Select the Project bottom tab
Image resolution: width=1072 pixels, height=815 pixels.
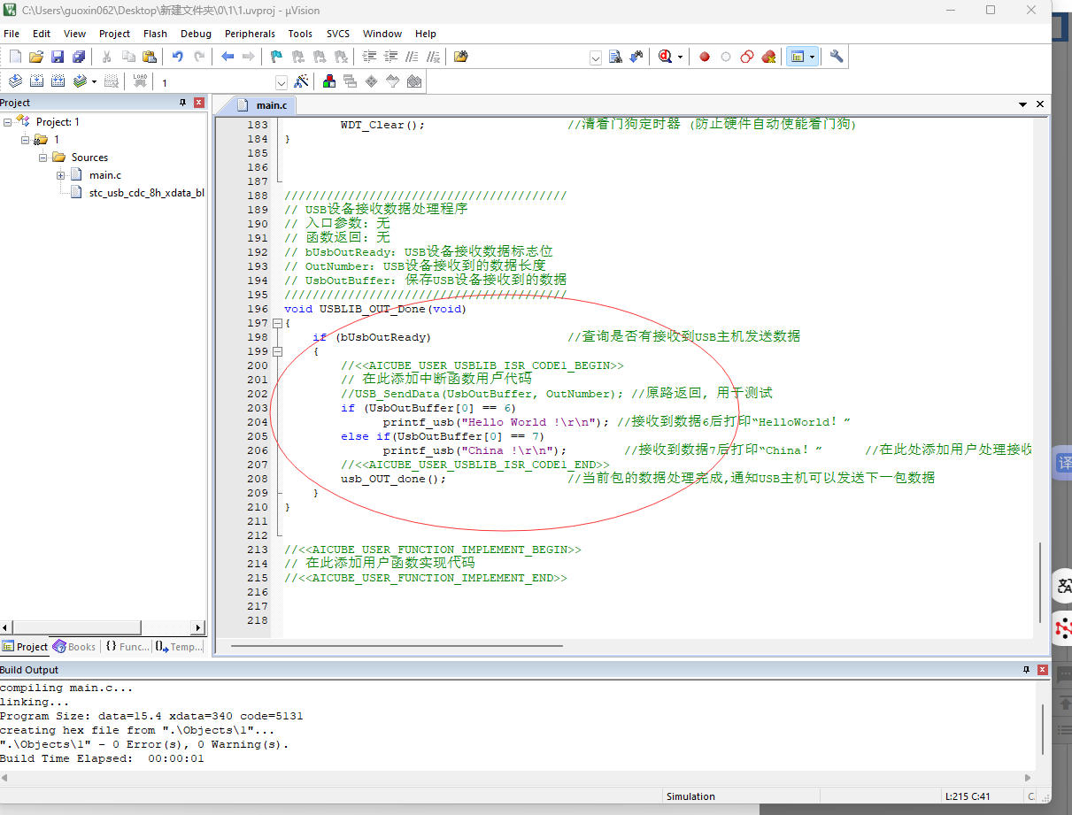point(26,647)
